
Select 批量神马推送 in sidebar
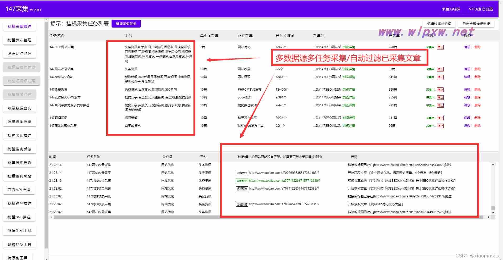coord(19,203)
